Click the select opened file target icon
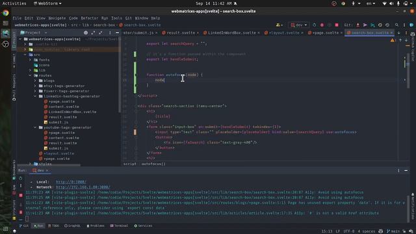The height and width of the screenshot is (234, 416). [86, 32]
